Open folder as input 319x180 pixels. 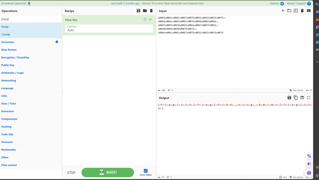[x=289, y=11]
